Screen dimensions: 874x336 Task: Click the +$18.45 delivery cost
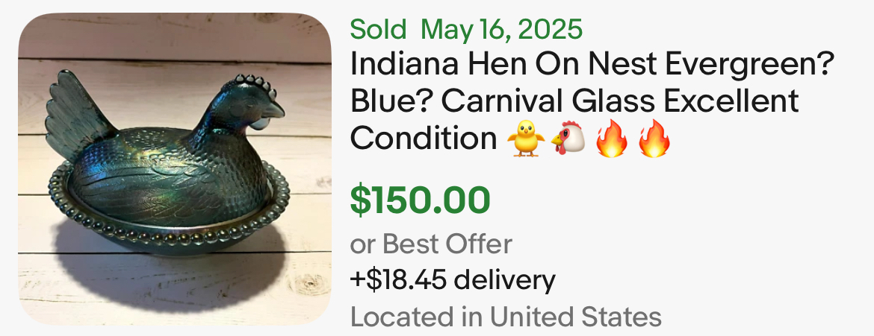click(453, 280)
